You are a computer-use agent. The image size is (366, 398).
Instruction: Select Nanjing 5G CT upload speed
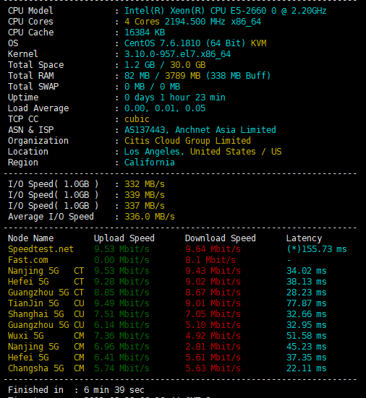click(122, 271)
